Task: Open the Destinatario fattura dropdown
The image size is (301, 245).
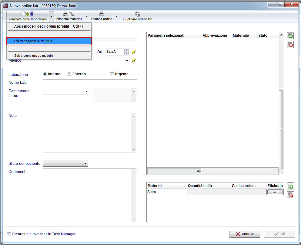Action: click(x=87, y=91)
